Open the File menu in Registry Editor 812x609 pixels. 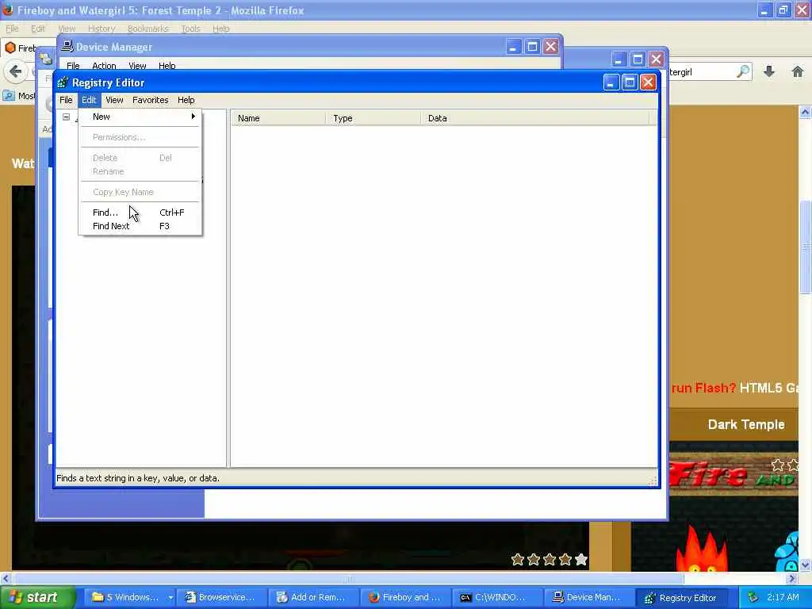(66, 100)
